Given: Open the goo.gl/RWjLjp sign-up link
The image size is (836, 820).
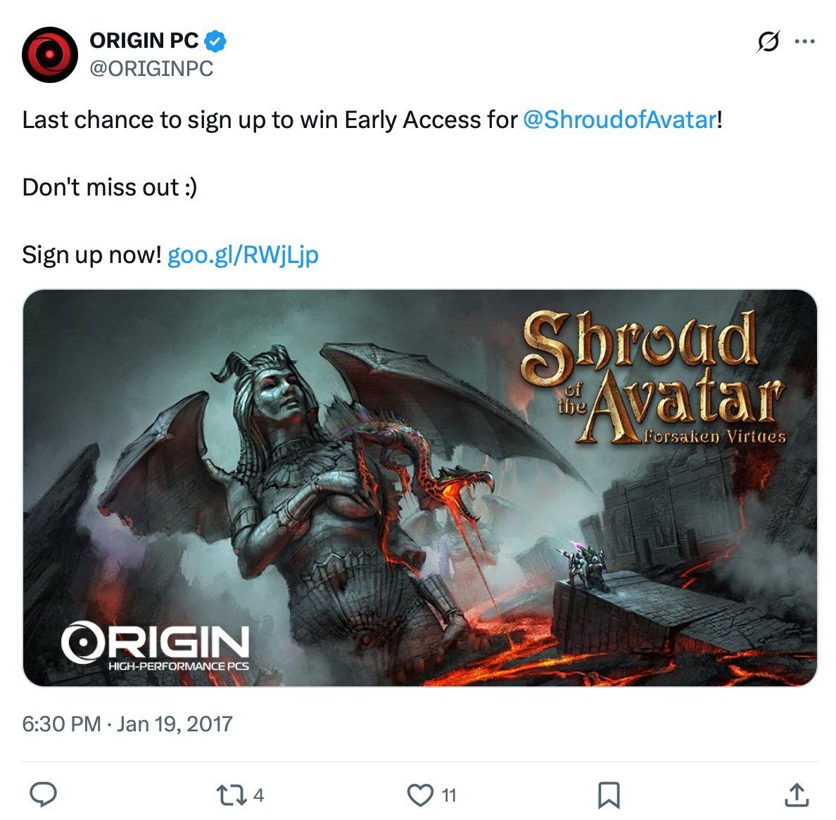Looking at the screenshot, I should point(243,255).
